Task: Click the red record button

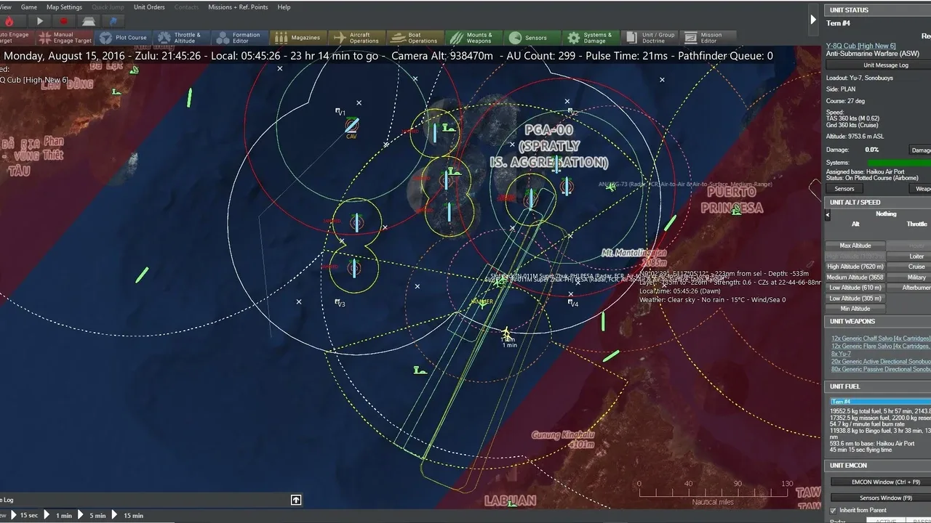Action: 63,22
